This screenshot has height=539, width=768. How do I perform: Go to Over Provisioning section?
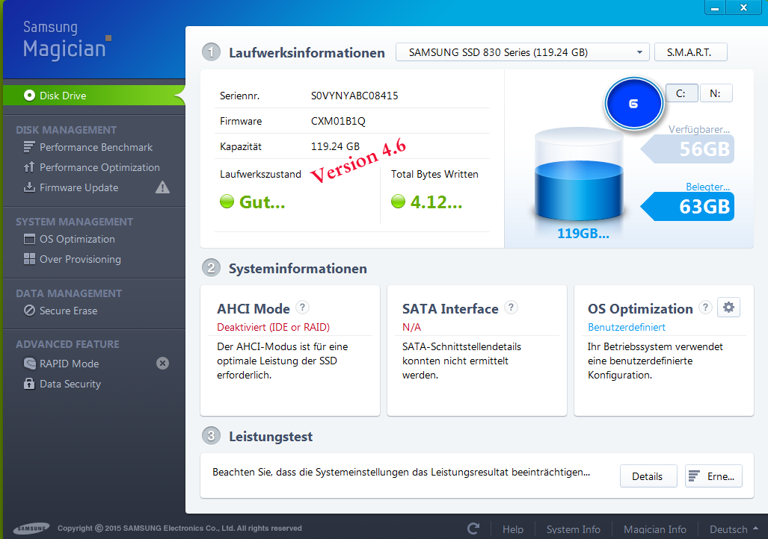[x=80, y=259]
